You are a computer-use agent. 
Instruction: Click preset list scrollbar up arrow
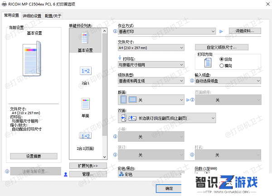(104, 31)
